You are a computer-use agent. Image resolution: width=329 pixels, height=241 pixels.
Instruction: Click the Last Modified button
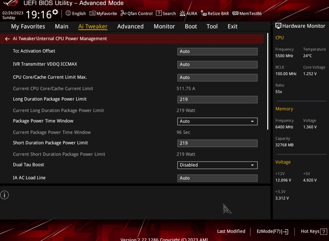[231, 232]
